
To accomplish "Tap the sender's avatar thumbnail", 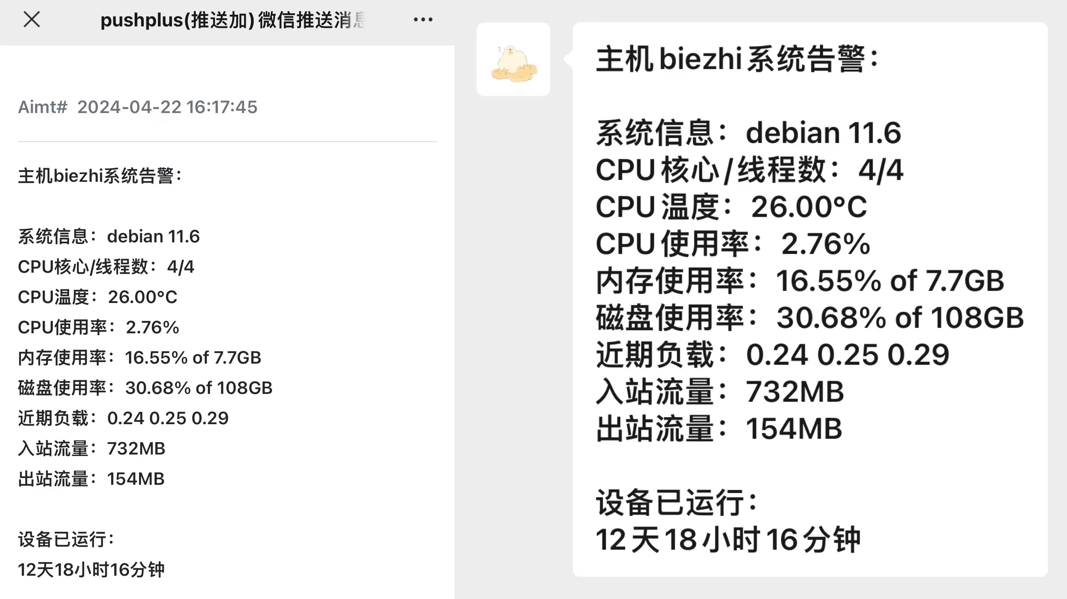I will tap(513, 59).
